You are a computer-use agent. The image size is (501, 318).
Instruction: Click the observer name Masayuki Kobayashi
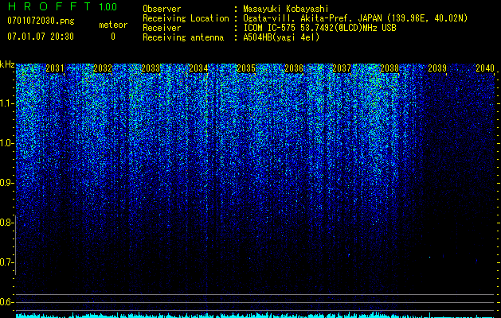point(286,9)
